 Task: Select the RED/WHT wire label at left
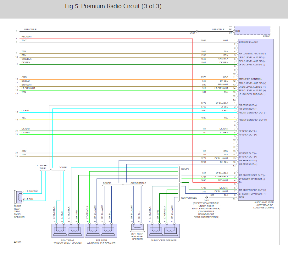[x=26, y=37]
